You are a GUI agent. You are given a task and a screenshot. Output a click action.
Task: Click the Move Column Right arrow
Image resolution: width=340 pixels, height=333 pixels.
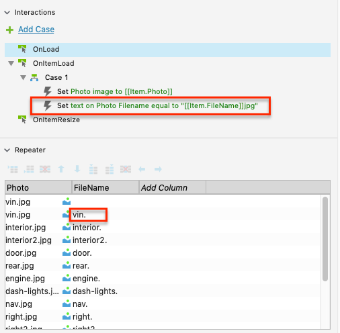coord(158,169)
